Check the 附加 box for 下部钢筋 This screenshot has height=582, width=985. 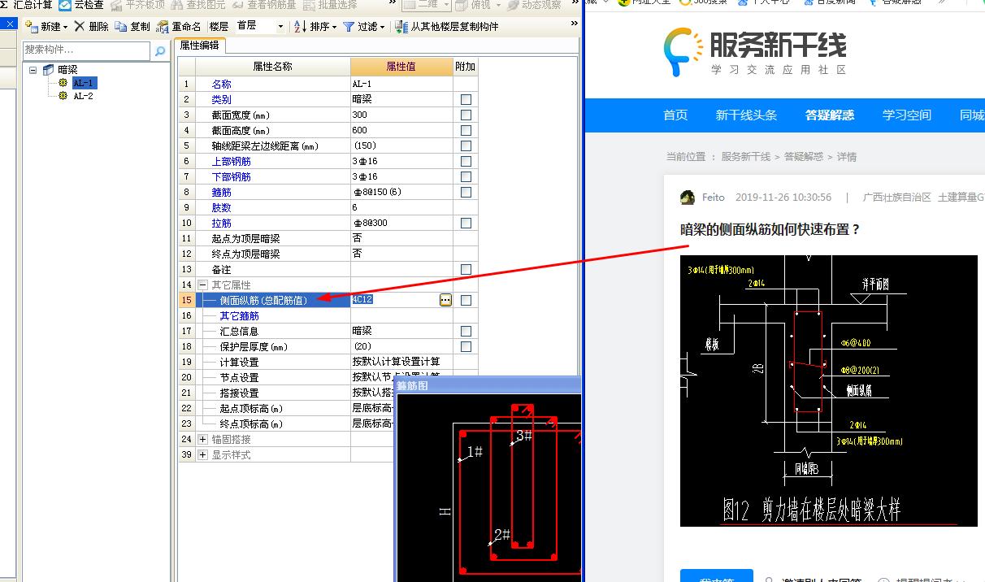click(x=466, y=176)
